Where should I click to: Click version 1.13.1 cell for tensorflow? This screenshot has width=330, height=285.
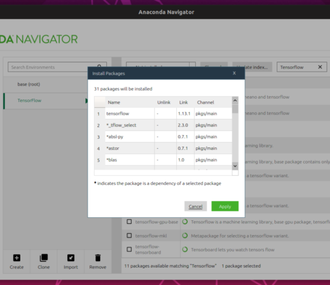point(185,114)
